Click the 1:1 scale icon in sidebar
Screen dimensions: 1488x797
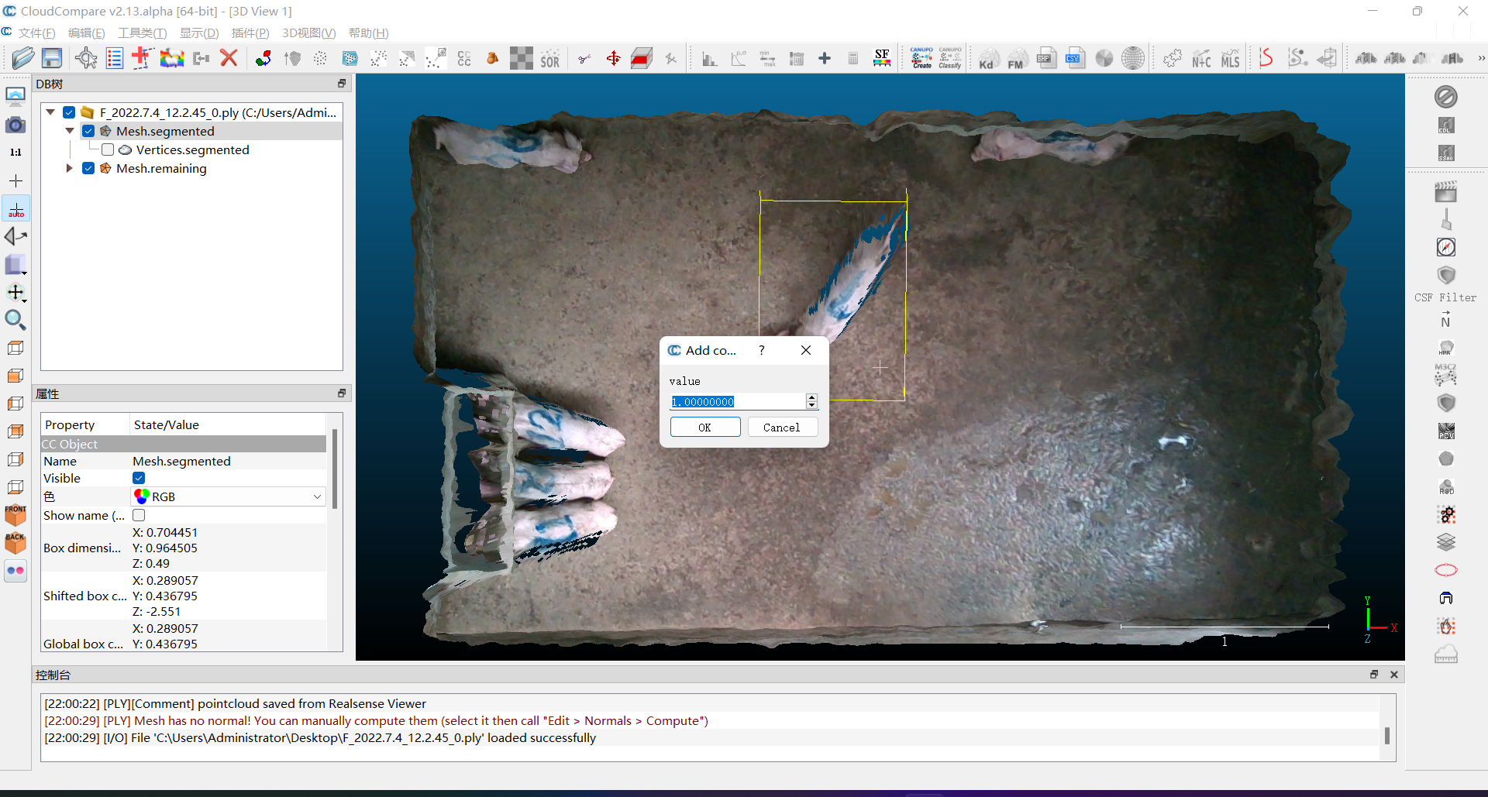tap(15, 153)
